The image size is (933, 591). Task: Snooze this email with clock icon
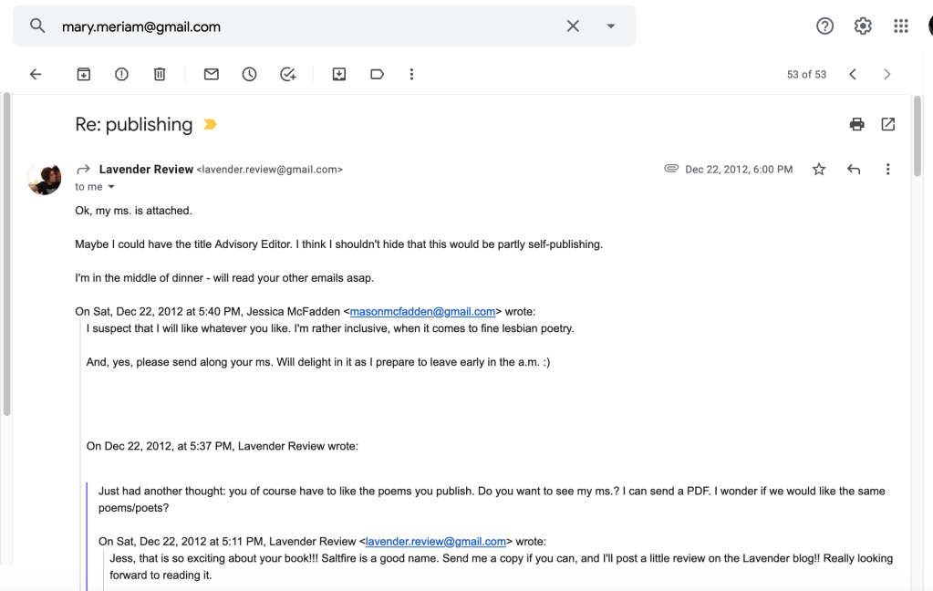point(250,75)
